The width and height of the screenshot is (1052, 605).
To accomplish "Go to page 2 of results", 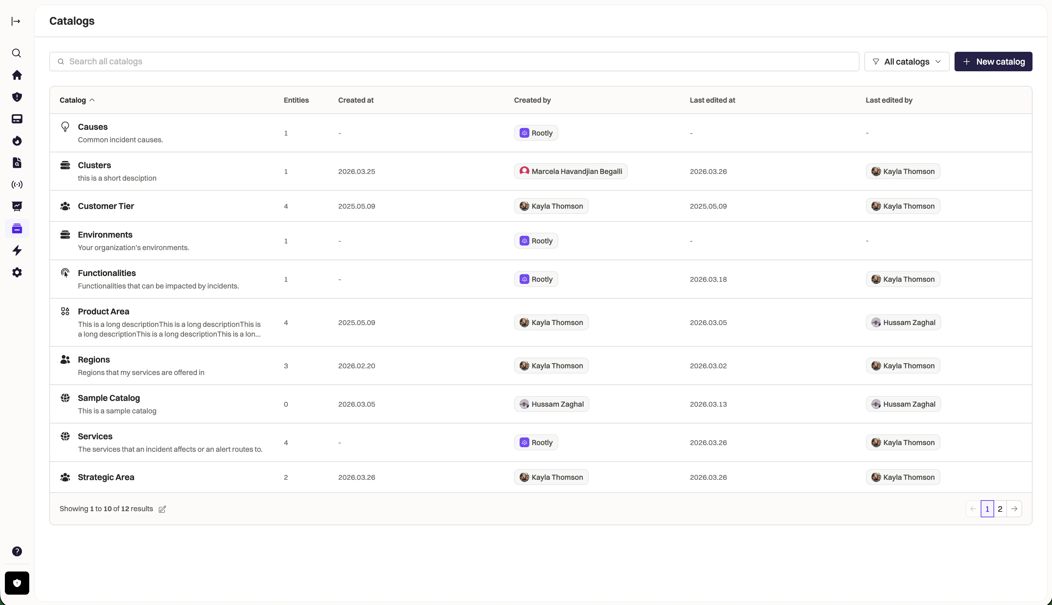I will point(1000,509).
